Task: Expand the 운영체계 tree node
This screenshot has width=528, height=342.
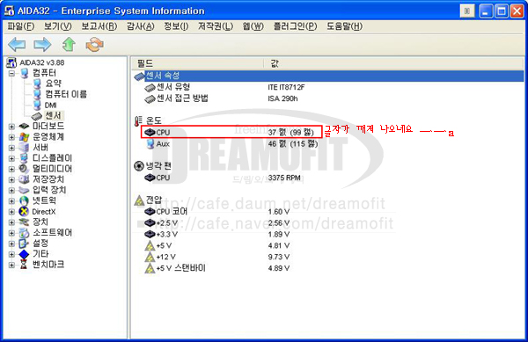Action: (11, 137)
